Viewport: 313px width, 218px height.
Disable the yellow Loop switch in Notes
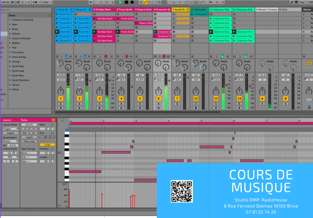pos(47,145)
